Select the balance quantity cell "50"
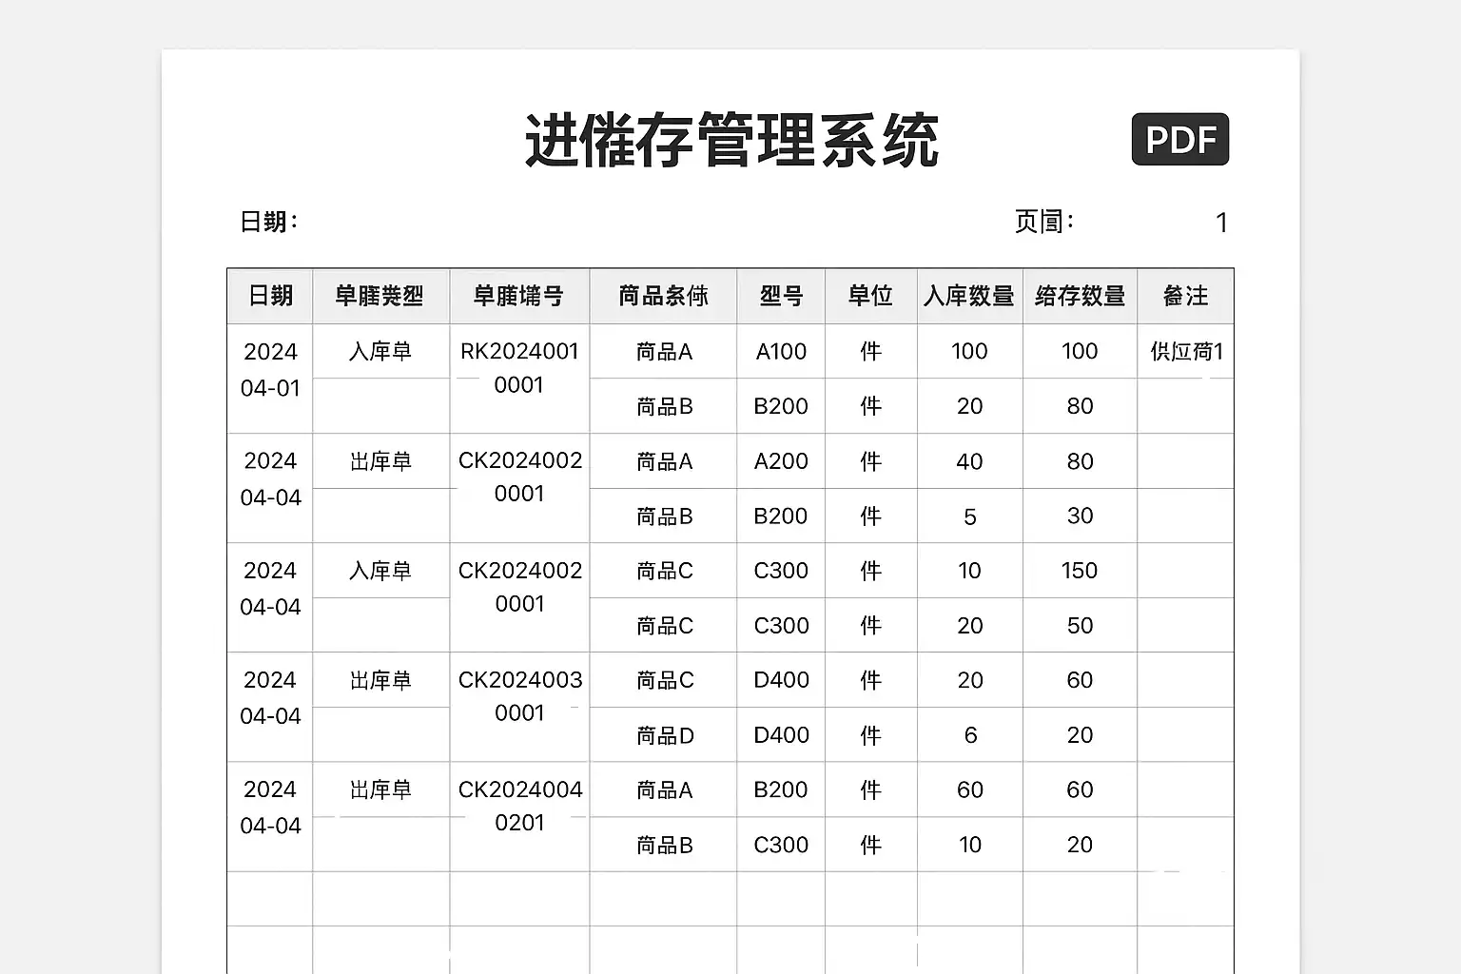The height and width of the screenshot is (974, 1461). 1080,626
